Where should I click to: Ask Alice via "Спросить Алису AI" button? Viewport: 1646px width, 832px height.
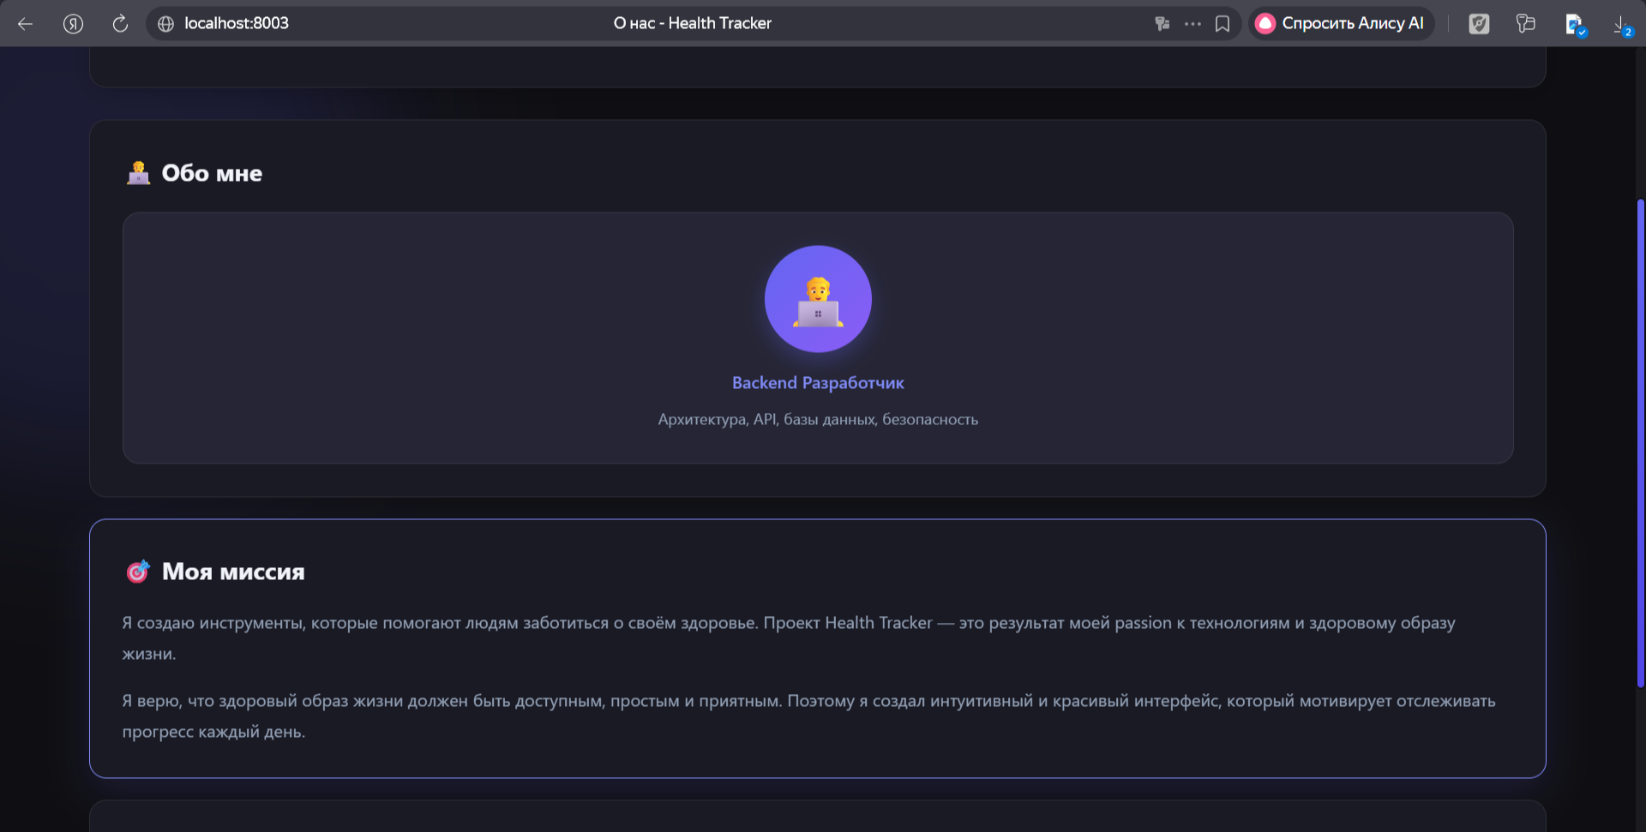1341,24
